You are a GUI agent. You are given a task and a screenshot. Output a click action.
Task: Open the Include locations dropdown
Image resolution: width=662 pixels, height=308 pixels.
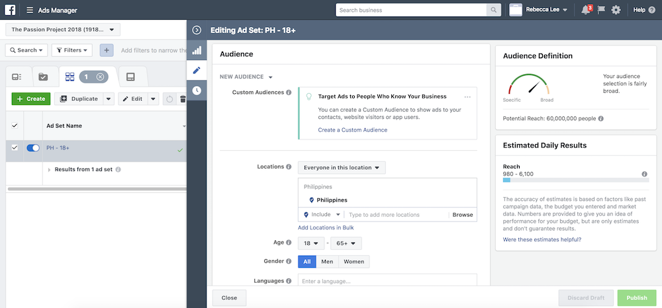[322, 214]
